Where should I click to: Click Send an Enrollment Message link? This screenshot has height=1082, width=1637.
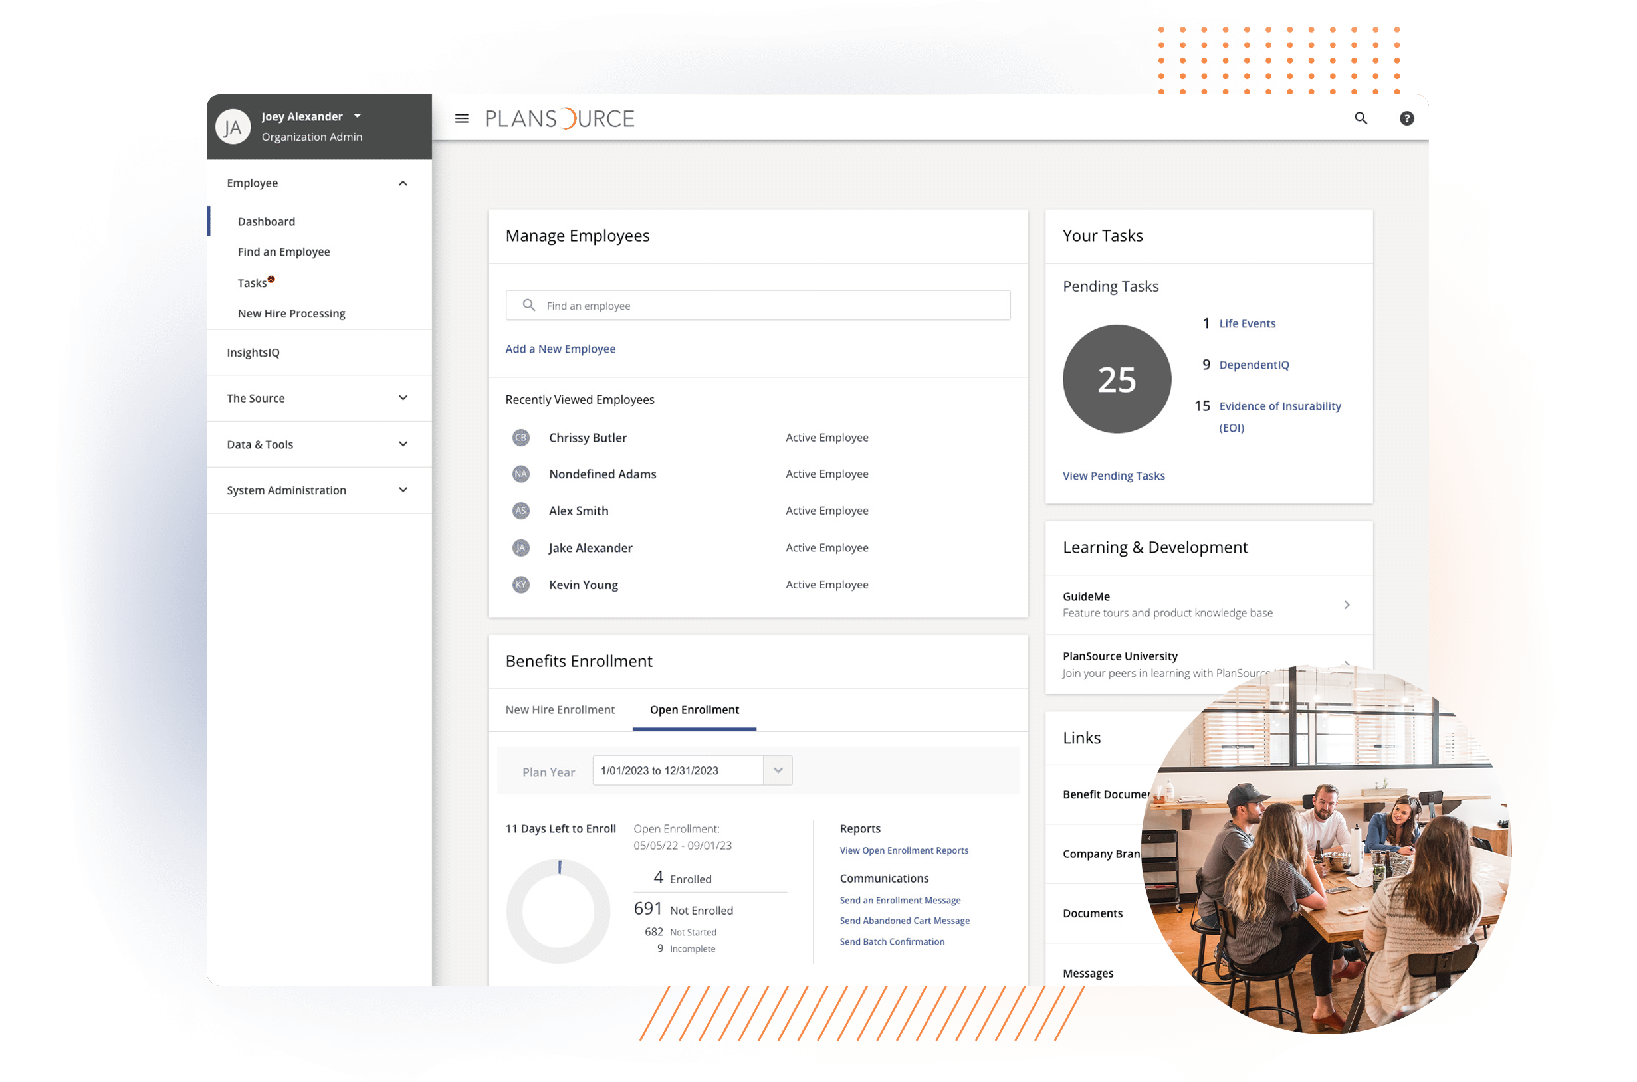tap(901, 901)
